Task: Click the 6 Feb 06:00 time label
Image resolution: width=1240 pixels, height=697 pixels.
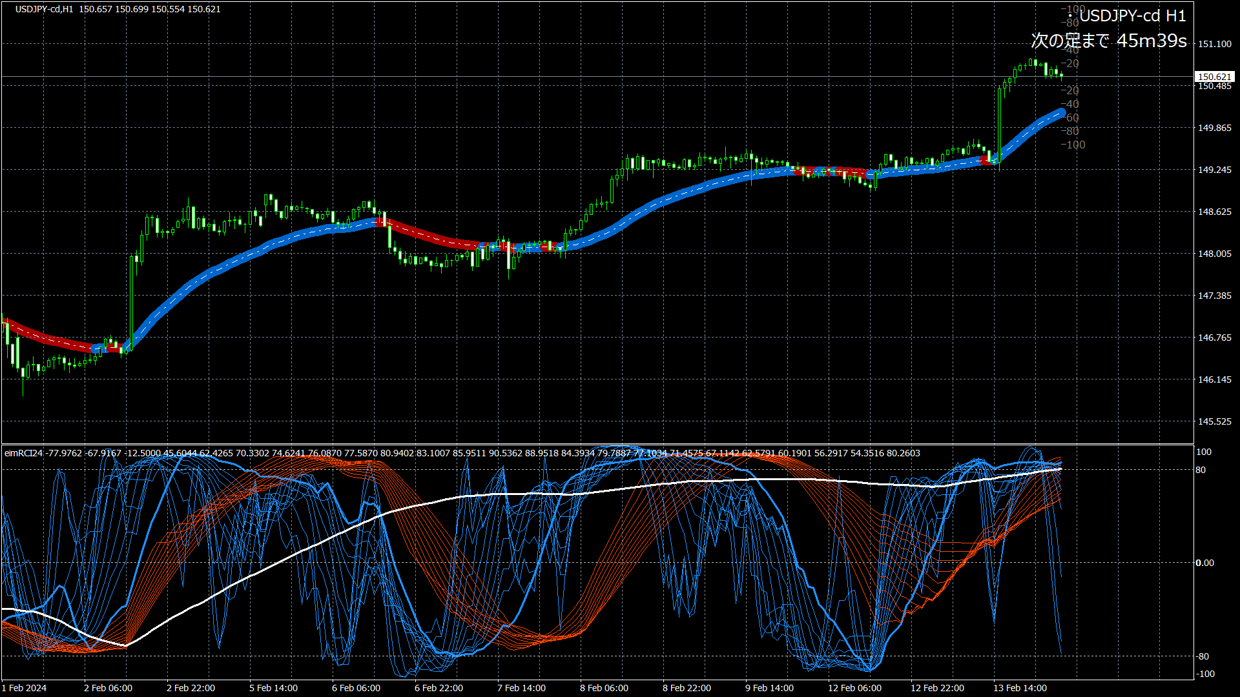Action: (356, 688)
